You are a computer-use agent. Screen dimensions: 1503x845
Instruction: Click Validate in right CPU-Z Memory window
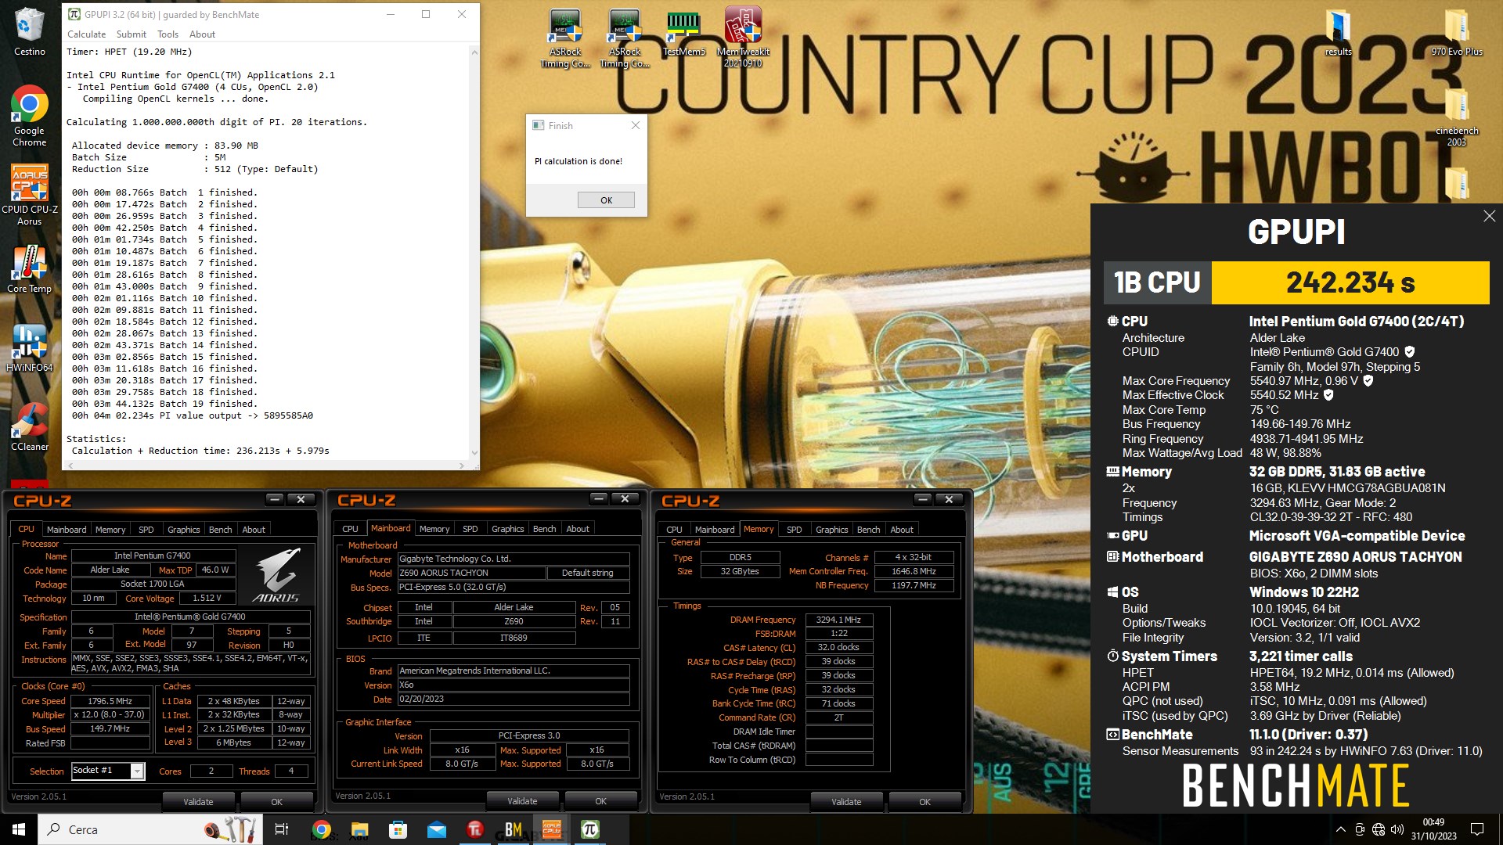[x=846, y=802]
